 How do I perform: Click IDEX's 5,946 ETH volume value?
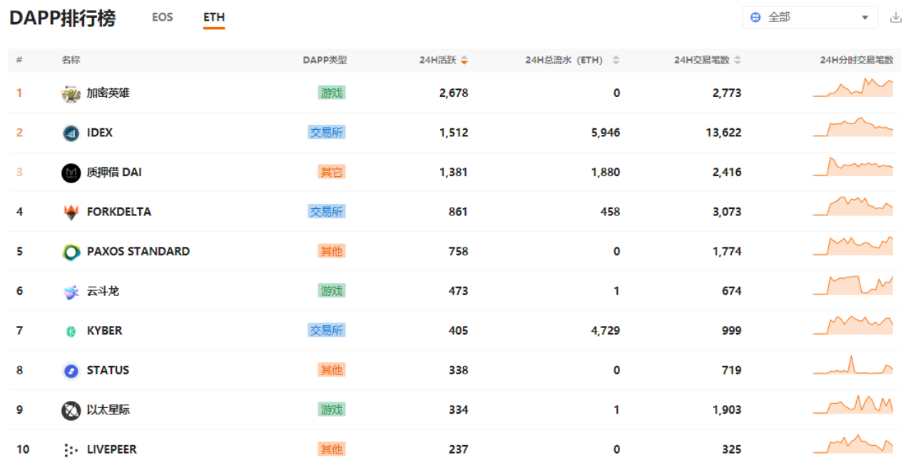[606, 133]
